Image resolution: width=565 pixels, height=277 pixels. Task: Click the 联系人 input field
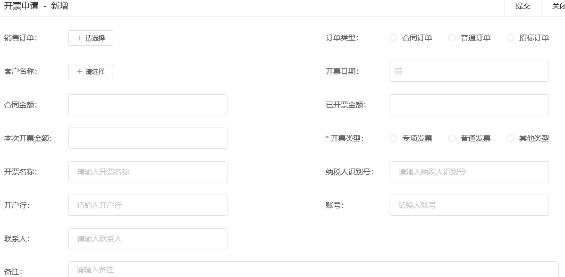pyautogui.click(x=148, y=239)
